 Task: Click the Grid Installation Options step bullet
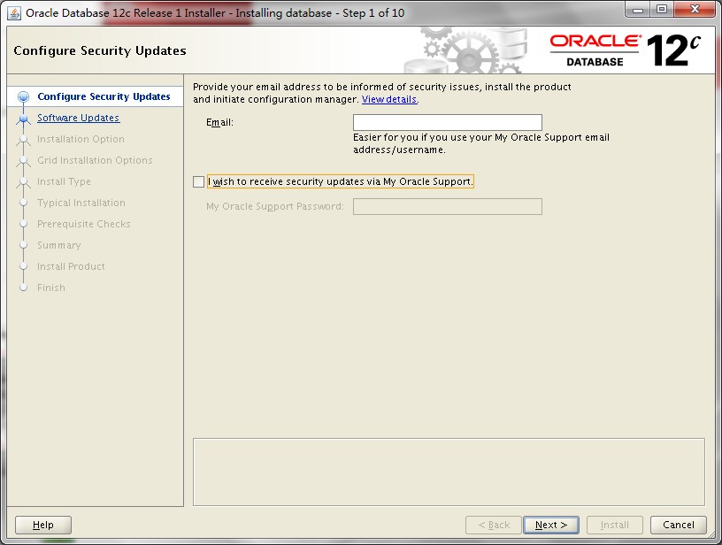24,161
